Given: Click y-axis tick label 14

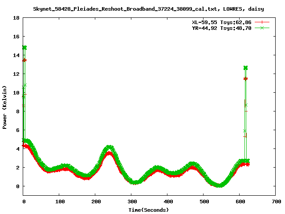Looking at the screenshot, I should click(16, 55).
